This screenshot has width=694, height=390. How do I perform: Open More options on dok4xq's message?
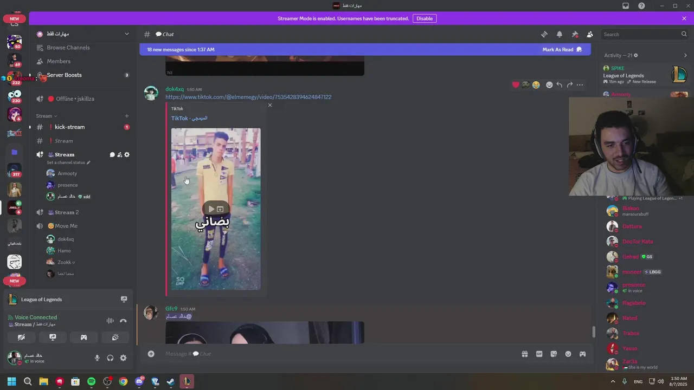tap(580, 84)
